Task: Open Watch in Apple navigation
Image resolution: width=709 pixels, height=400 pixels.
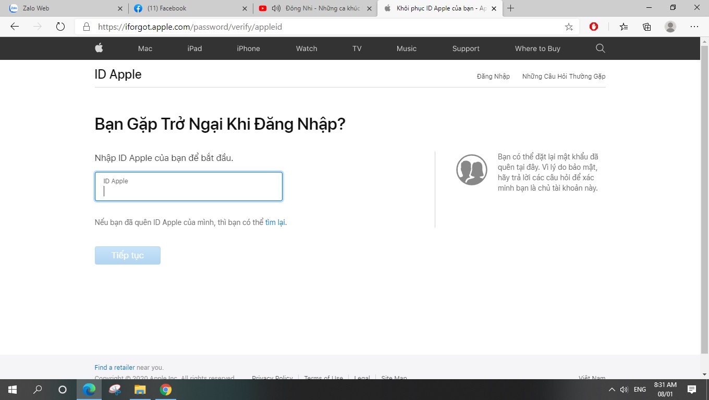Action: click(x=307, y=48)
